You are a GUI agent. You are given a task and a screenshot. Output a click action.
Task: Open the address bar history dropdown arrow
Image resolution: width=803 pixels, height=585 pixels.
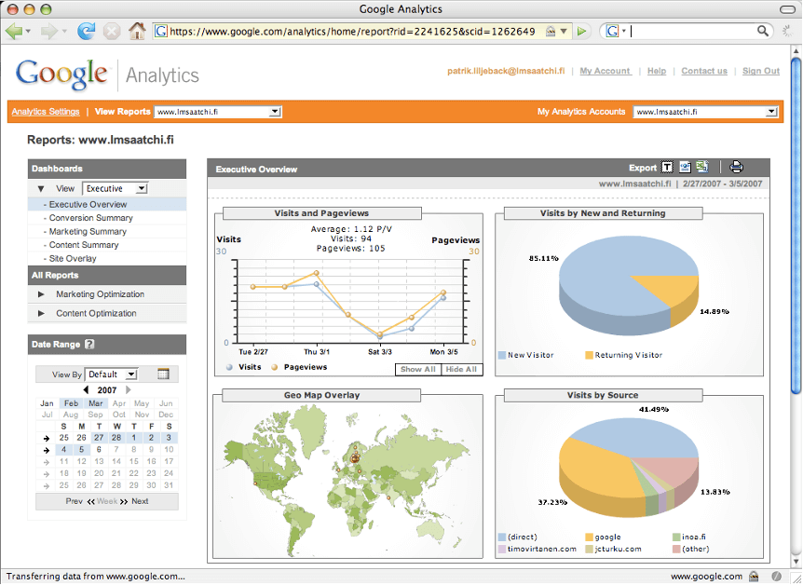564,32
